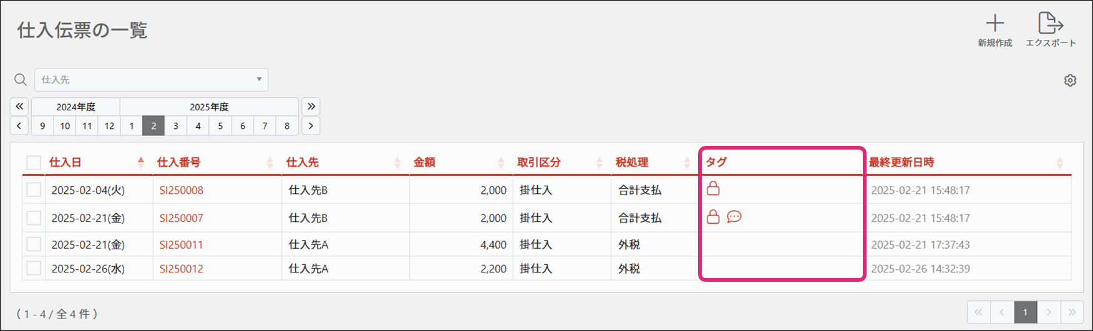Viewport: 1093px width, 331px height.
Task: Expand the 仕入先 filter dropdown
Action: tap(259, 80)
